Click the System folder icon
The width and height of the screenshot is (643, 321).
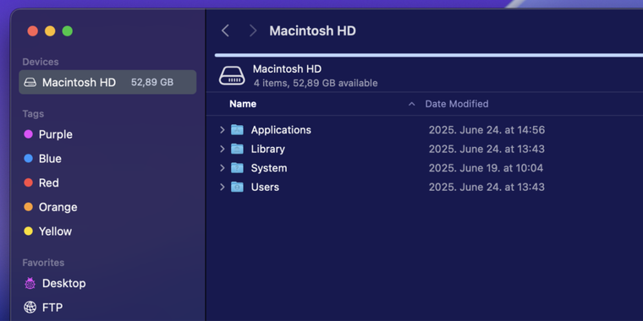237,168
